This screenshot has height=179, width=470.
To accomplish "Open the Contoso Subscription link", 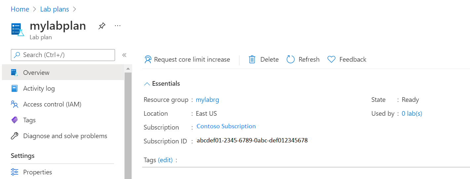I will [x=226, y=126].
